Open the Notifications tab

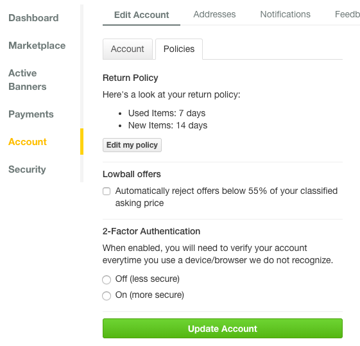point(285,14)
